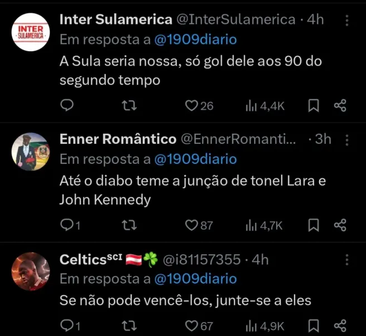366x336 pixels.
Task: Share the Celtics tweet
Action: click(x=340, y=325)
